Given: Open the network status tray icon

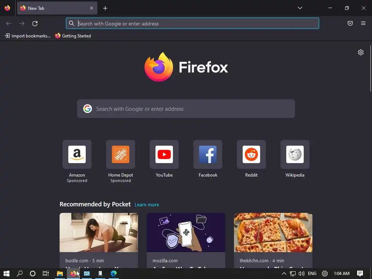Looking at the screenshot, I should point(293,274).
